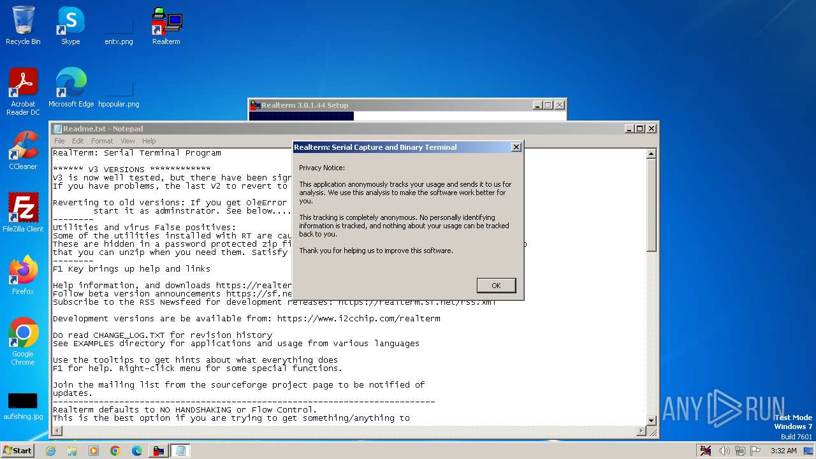816x459 pixels.
Task: Open the View menu in Notepad
Action: tap(127, 141)
